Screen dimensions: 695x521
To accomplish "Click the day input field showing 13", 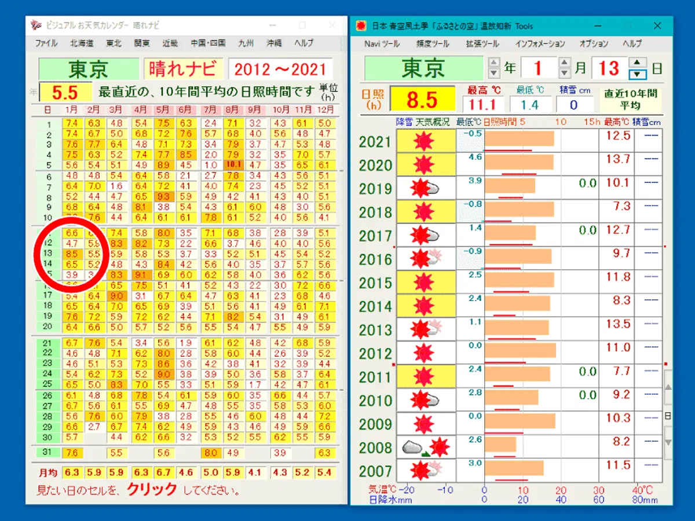I will click(609, 68).
